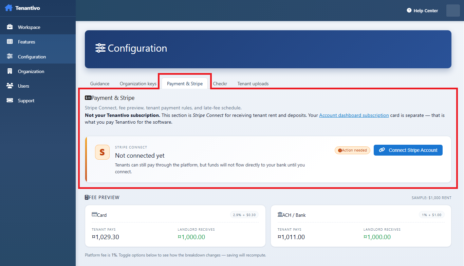464x266 pixels.
Task: Switch to the Guidance tab
Action: pyautogui.click(x=100, y=84)
